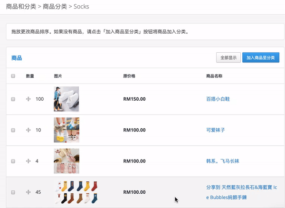Click the move handle next to quantity 4
Viewport: 285px width, 208px height.
pos(28,161)
